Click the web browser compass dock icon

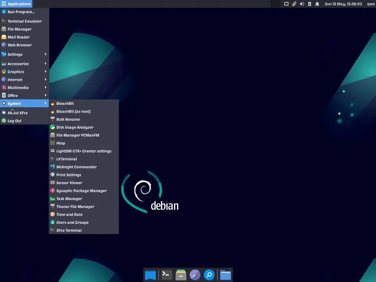195,275
